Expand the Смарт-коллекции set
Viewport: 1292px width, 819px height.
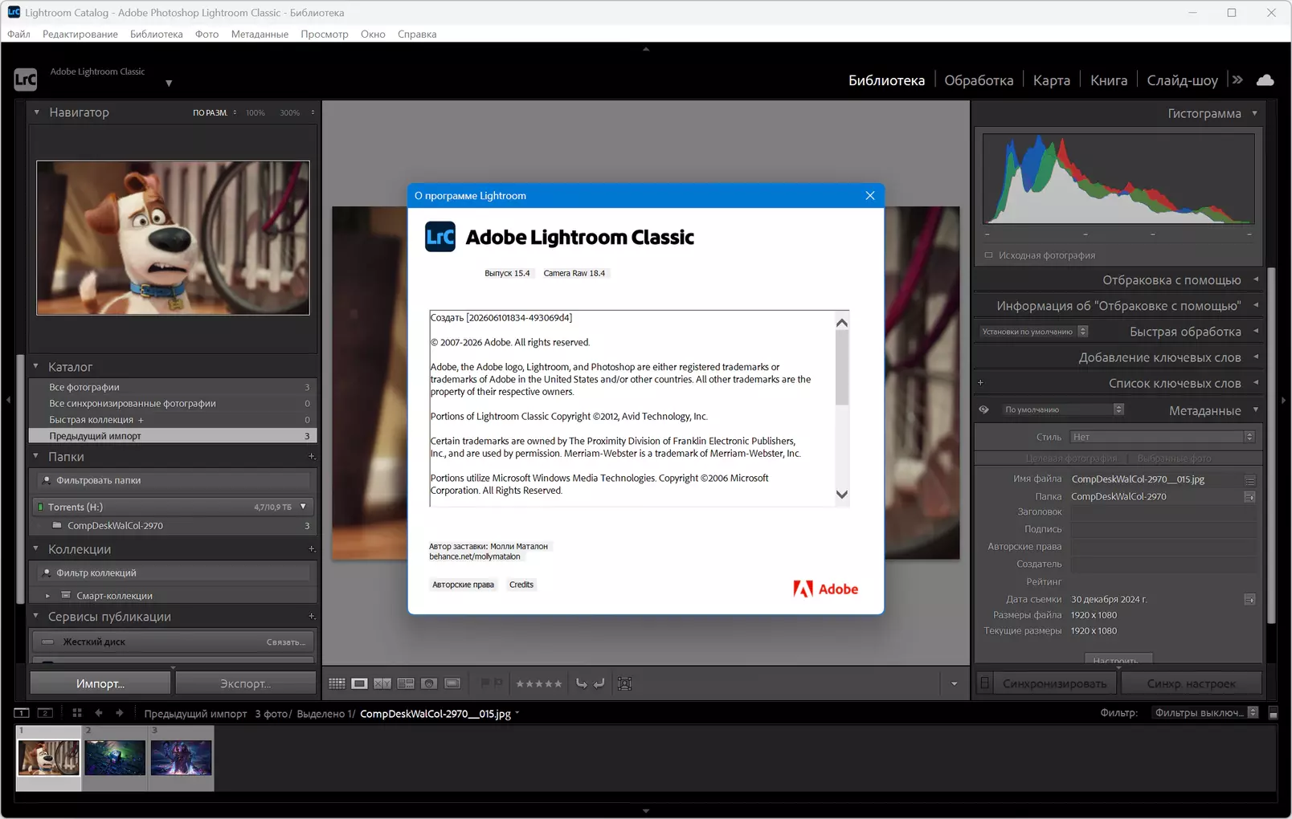click(47, 596)
